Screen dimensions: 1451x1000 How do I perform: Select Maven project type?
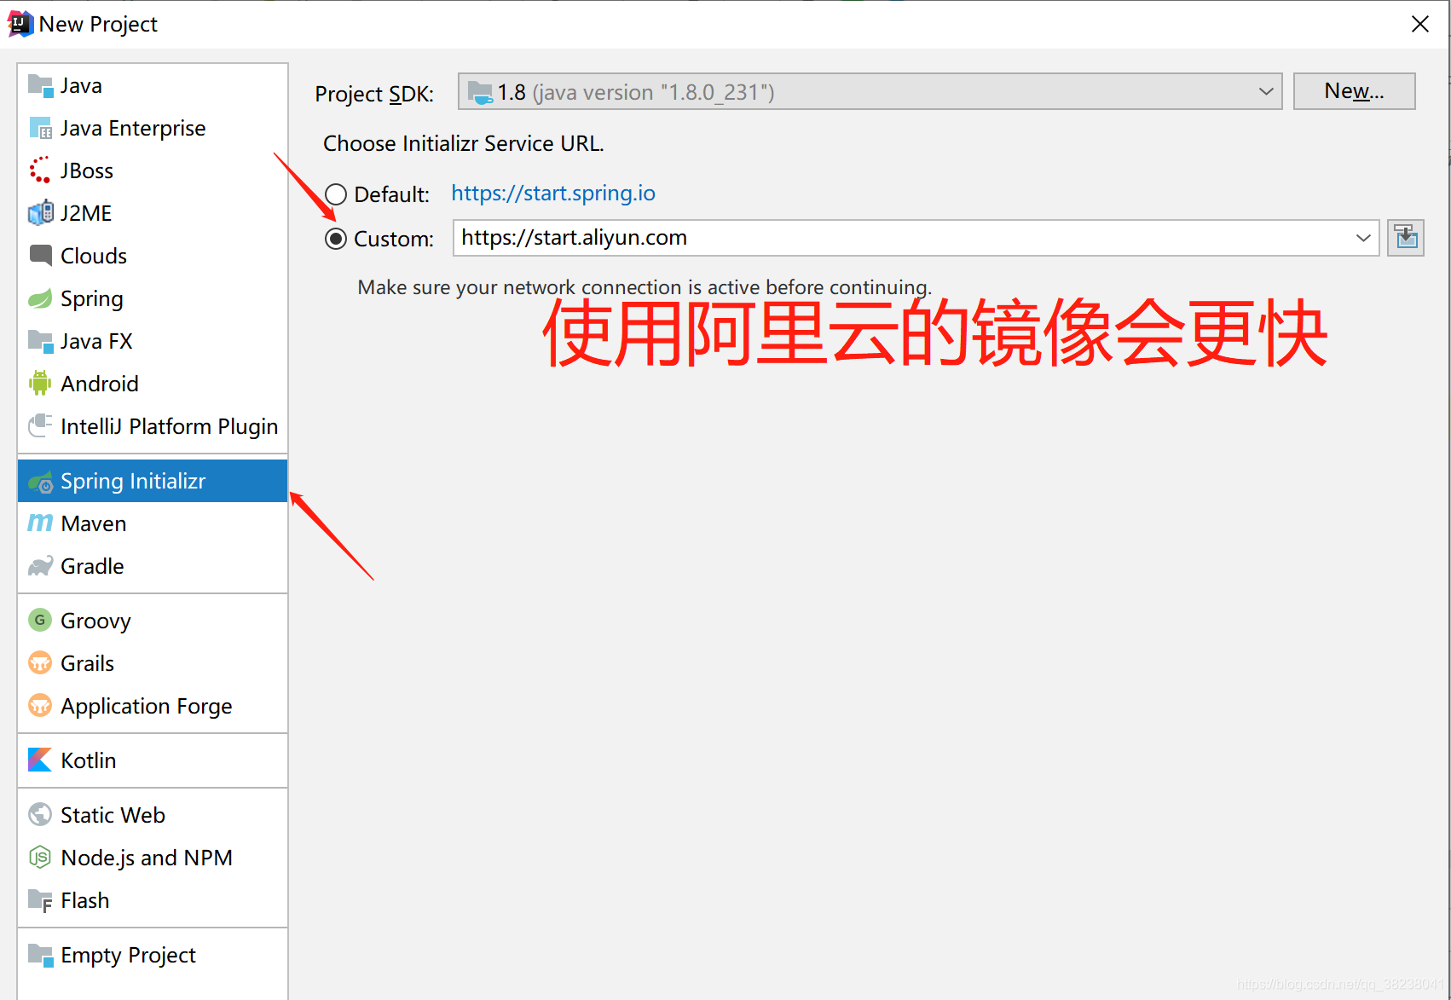point(153,523)
